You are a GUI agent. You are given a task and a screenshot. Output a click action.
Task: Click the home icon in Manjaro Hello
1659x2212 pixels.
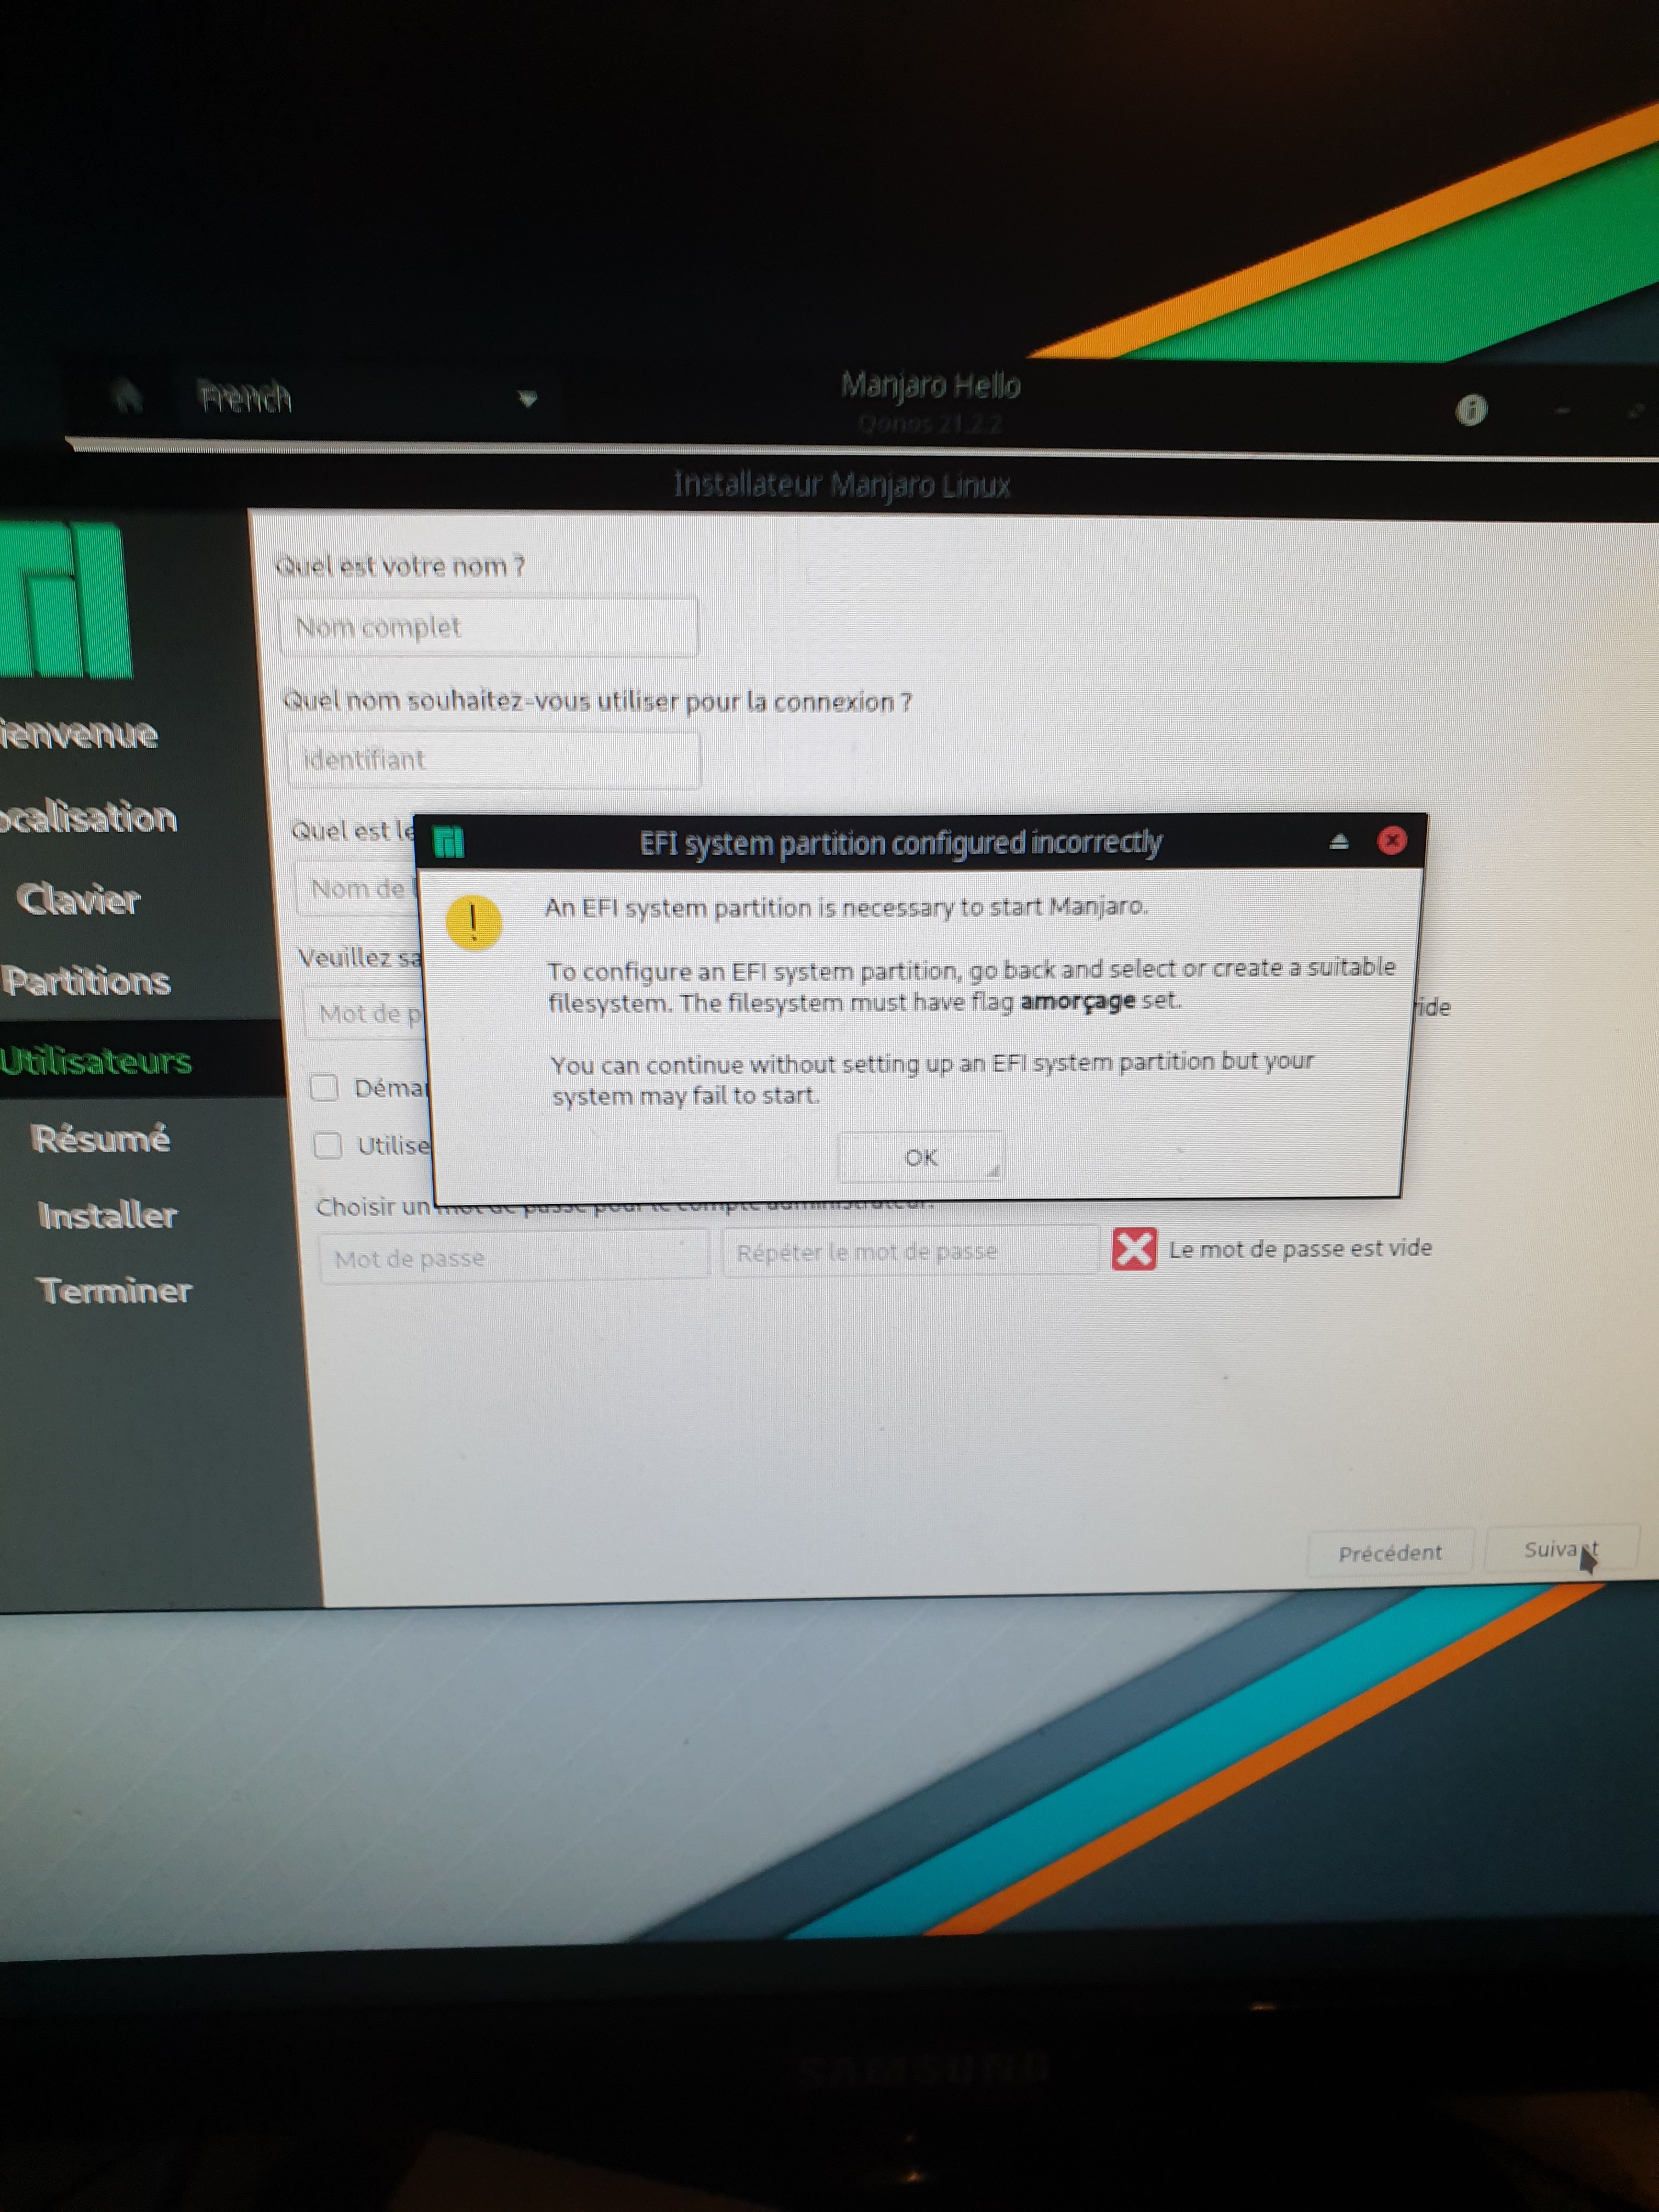(127, 395)
